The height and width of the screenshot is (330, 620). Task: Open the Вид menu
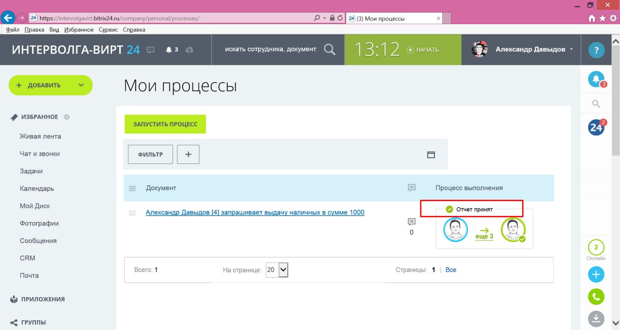click(x=54, y=30)
